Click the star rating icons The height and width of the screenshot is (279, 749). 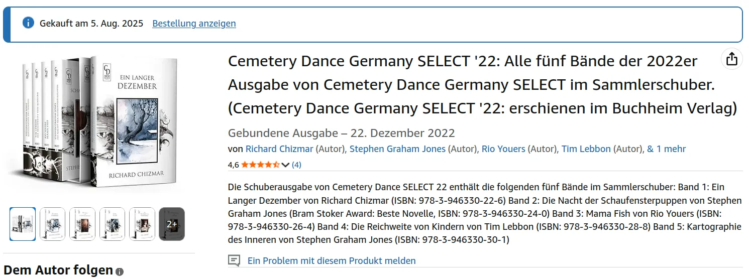[260, 165]
